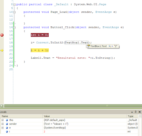This screenshot has height=136, width=142.
Task: Click the datatip variable icon beside TextBox1.Text
Action: tap(88, 46)
